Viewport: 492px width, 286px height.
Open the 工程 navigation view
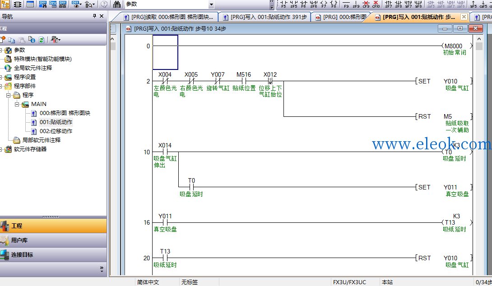click(53, 226)
